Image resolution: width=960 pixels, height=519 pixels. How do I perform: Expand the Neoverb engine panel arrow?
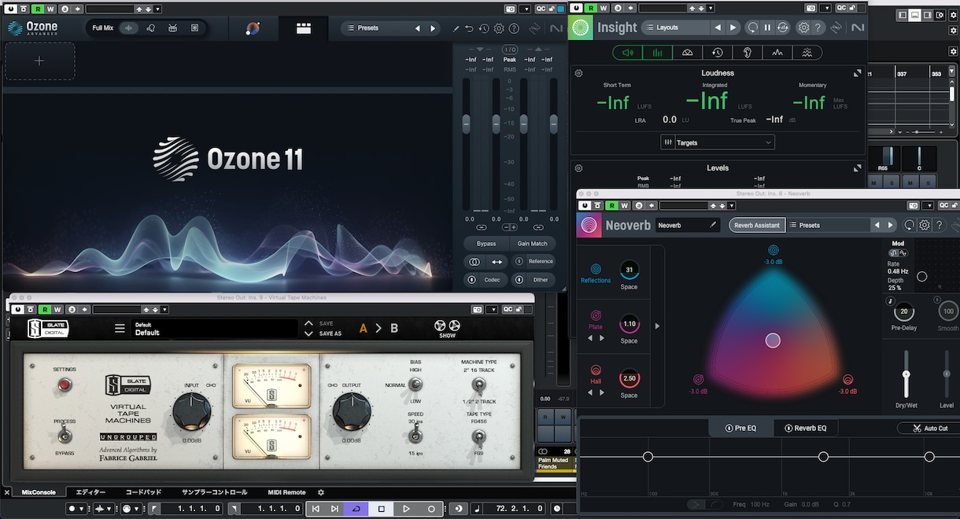tap(658, 326)
